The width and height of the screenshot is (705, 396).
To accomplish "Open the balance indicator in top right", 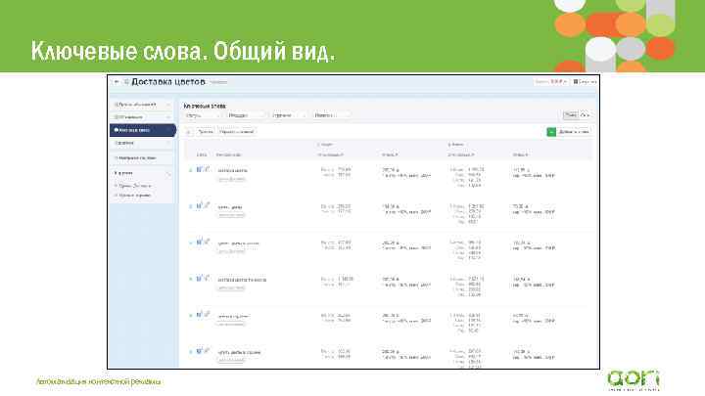I will (x=550, y=82).
